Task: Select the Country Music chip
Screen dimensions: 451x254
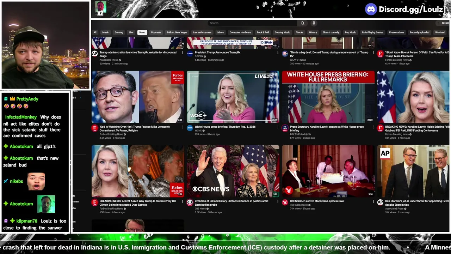Action: click(282, 32)
